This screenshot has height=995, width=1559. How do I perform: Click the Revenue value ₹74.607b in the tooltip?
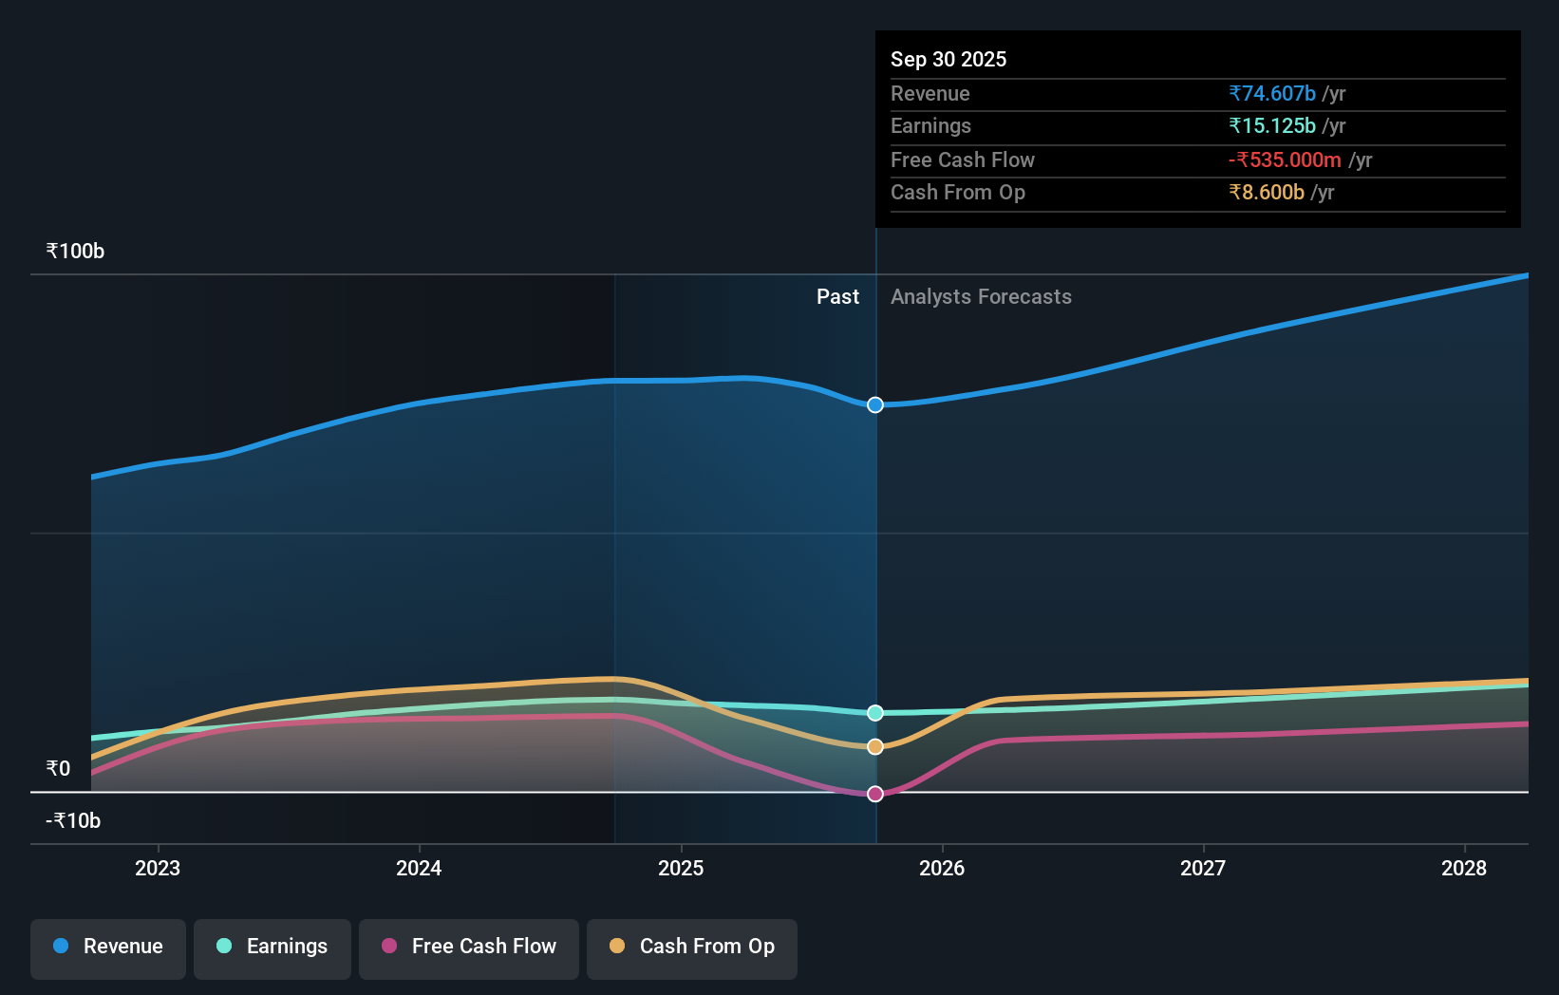click(x=1272, y=93)
